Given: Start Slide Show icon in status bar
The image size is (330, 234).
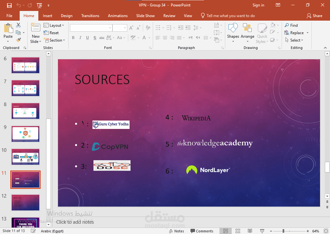Looking at the screenshot, I should tap(262, 231).
